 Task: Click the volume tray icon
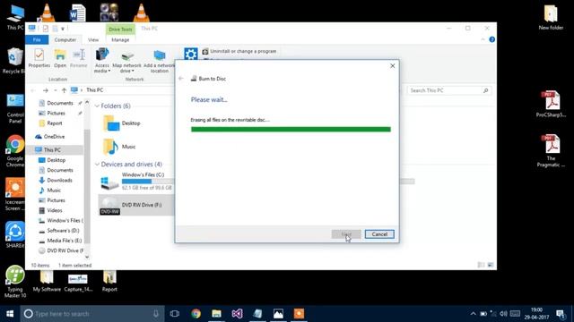click(x=504, y=314)
